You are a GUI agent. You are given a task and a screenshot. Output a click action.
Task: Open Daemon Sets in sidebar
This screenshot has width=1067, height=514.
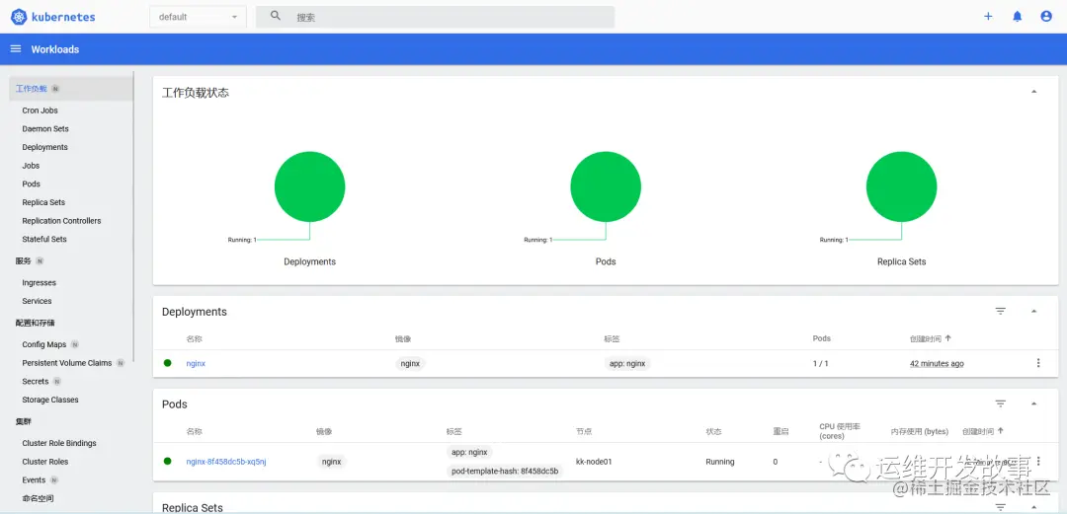point(45,128)
